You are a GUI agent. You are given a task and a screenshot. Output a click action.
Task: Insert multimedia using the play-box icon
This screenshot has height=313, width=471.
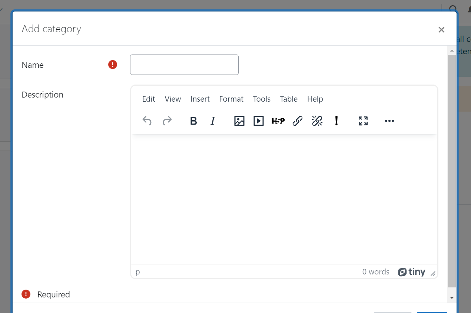[259, 121]
